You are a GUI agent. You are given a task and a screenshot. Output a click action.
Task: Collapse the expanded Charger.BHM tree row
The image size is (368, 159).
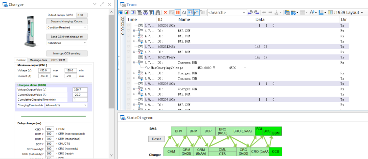(x=134, y=63)
